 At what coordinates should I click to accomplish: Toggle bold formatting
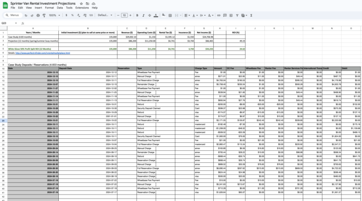(x=137, y=15)
